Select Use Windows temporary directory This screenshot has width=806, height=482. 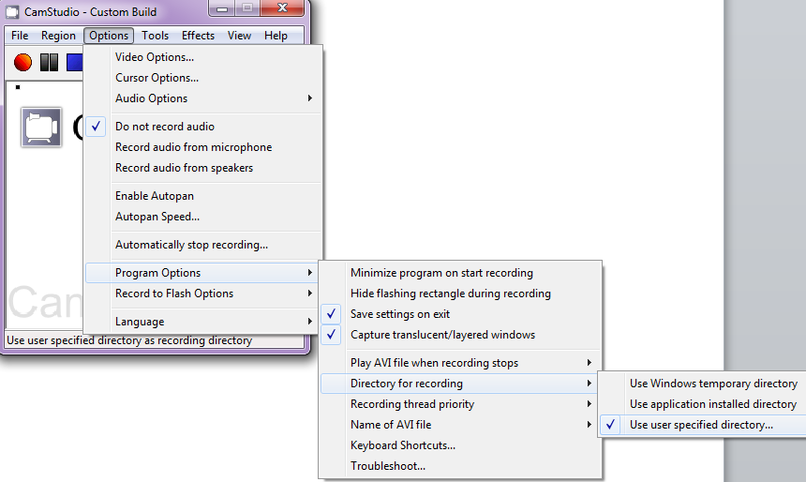click(x=703, y=384)
